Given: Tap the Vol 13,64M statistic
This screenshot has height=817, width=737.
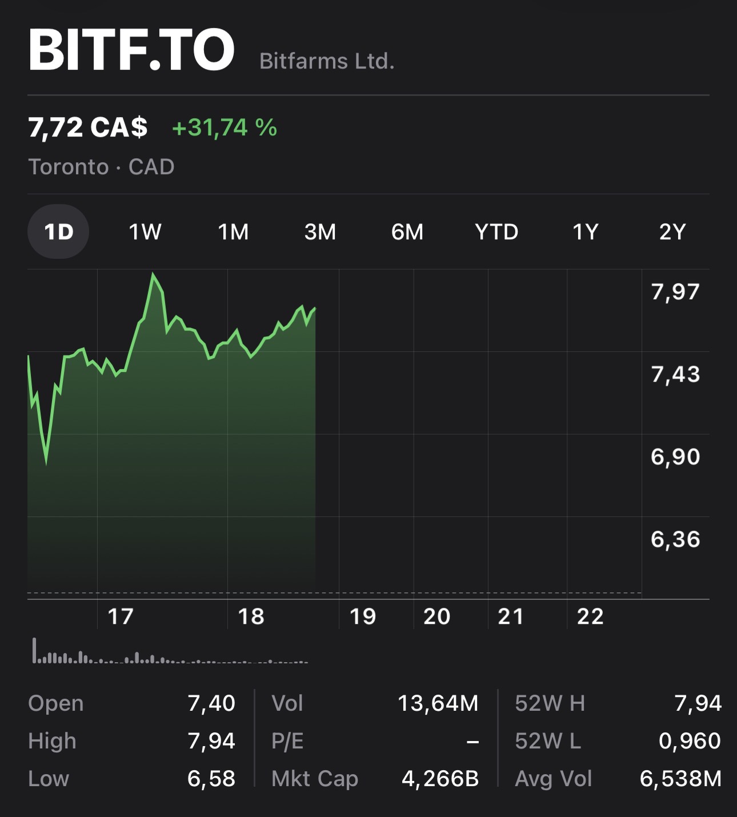Looking at the screenshot, I should [438, 703].
